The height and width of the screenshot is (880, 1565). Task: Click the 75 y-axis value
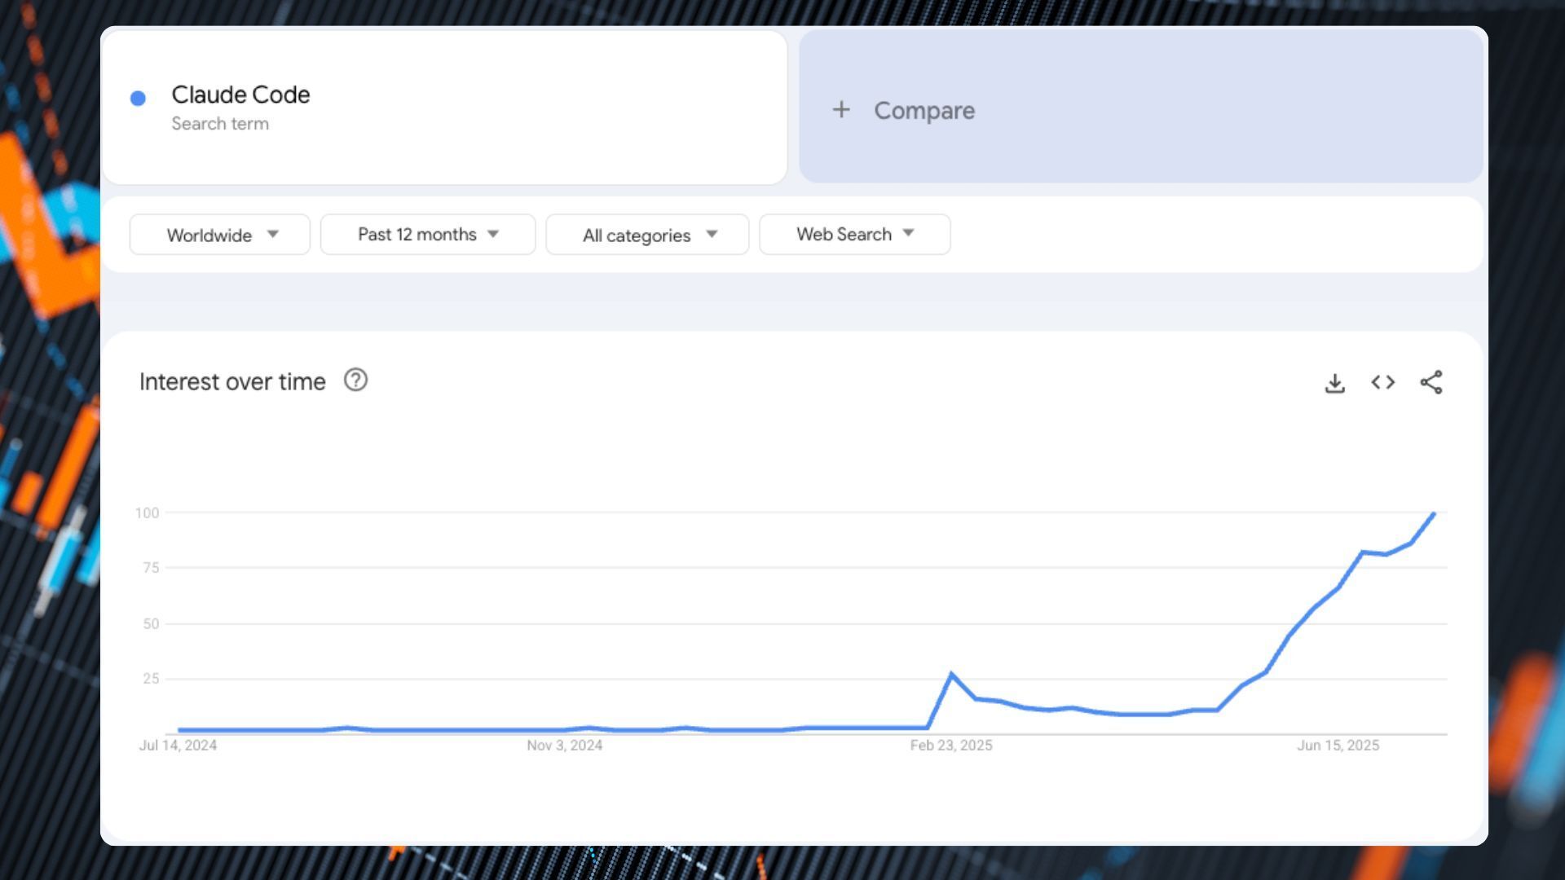[151, 568]
